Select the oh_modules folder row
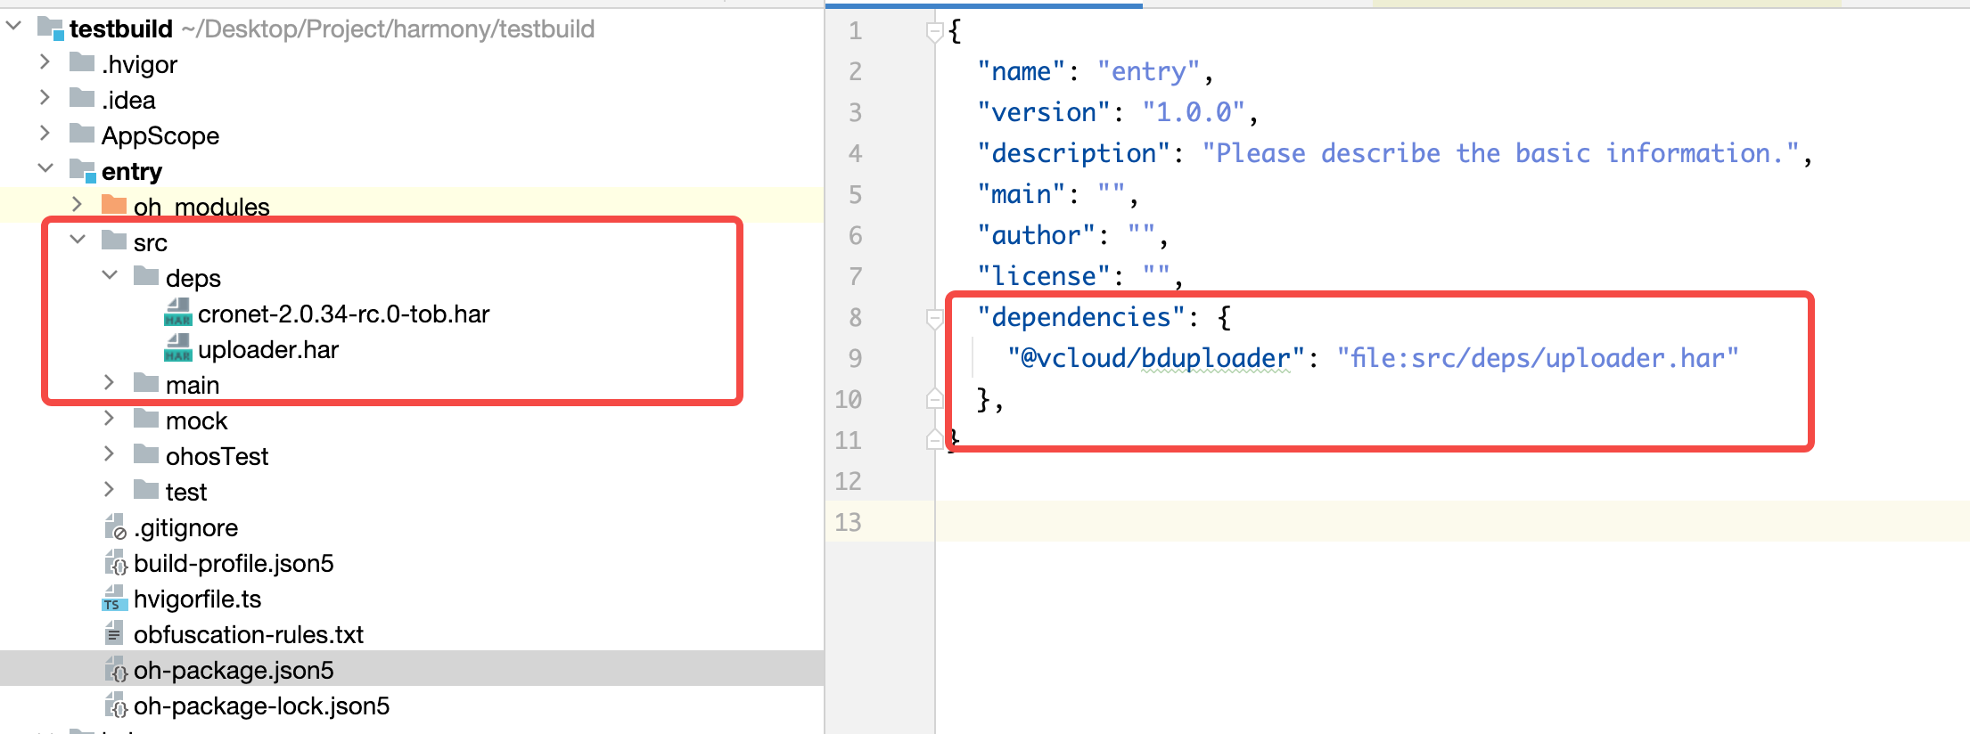Image resolution: width=1970 pixels, height=734 pixels. [412, 206]
